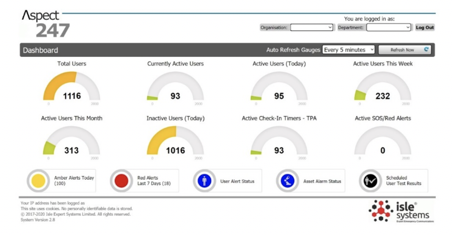Open the Auto Refresh Gauges interval dropdown
The width and height of the screenshot is (452, 235).
click(x=349, y=50)
